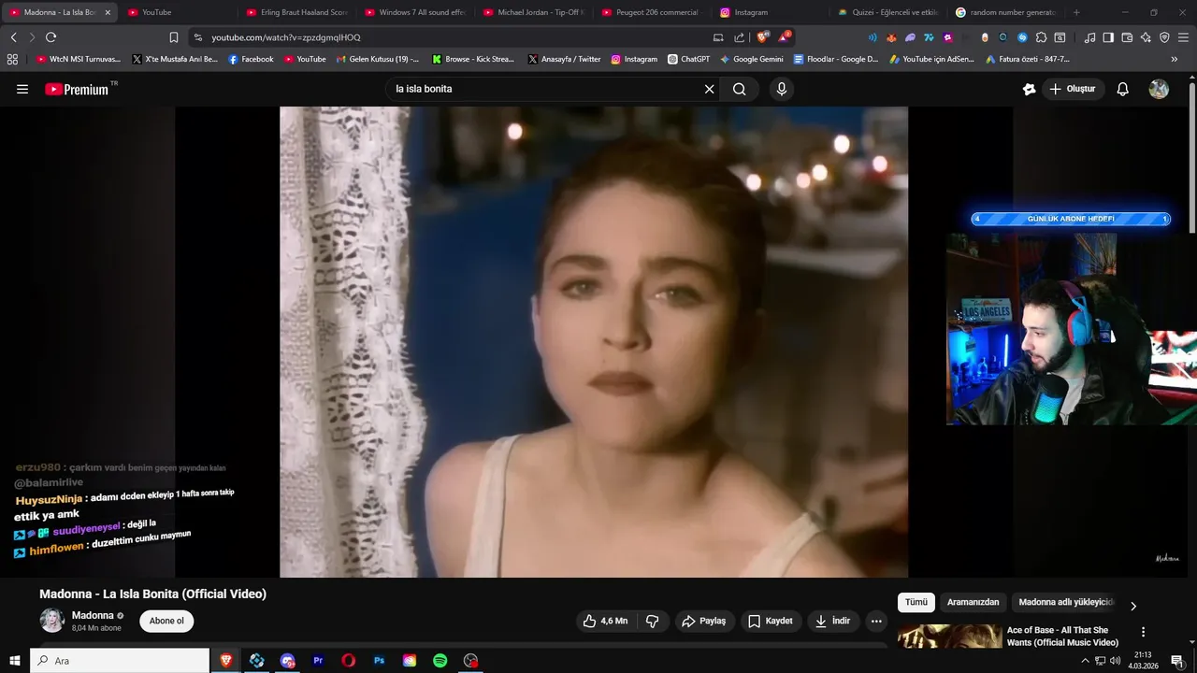Click the sparkle icon beside the Oluştur button

(x=1029, y=89)
